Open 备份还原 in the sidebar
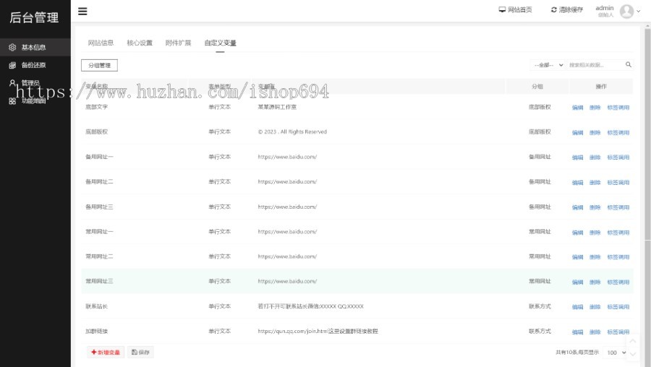This screenshot has height=367, width=651. coord(35,65)
